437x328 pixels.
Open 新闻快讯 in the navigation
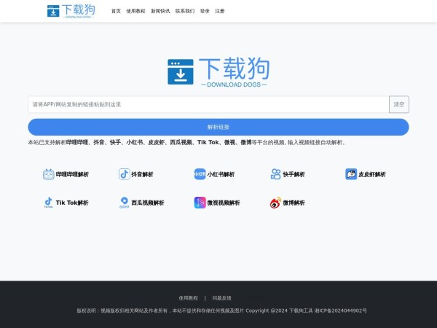(x=160, y=11)
